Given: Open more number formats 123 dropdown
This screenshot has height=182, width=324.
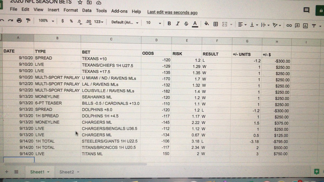Looking at the screenshot, I should coord(99,22).
